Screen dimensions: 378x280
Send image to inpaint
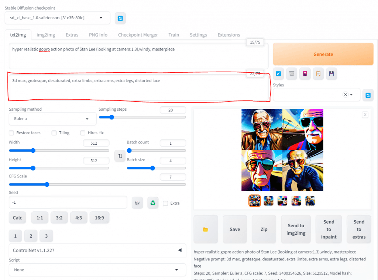point(329,229)
